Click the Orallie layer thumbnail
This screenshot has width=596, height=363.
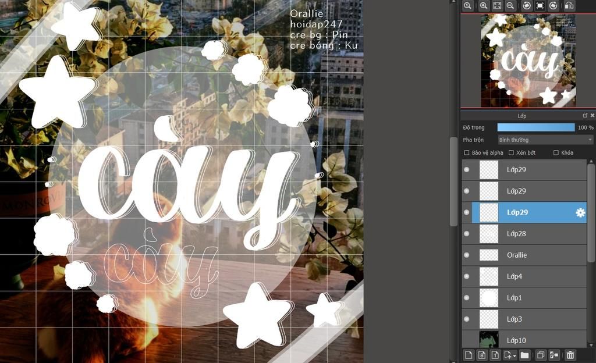(489, 255)
